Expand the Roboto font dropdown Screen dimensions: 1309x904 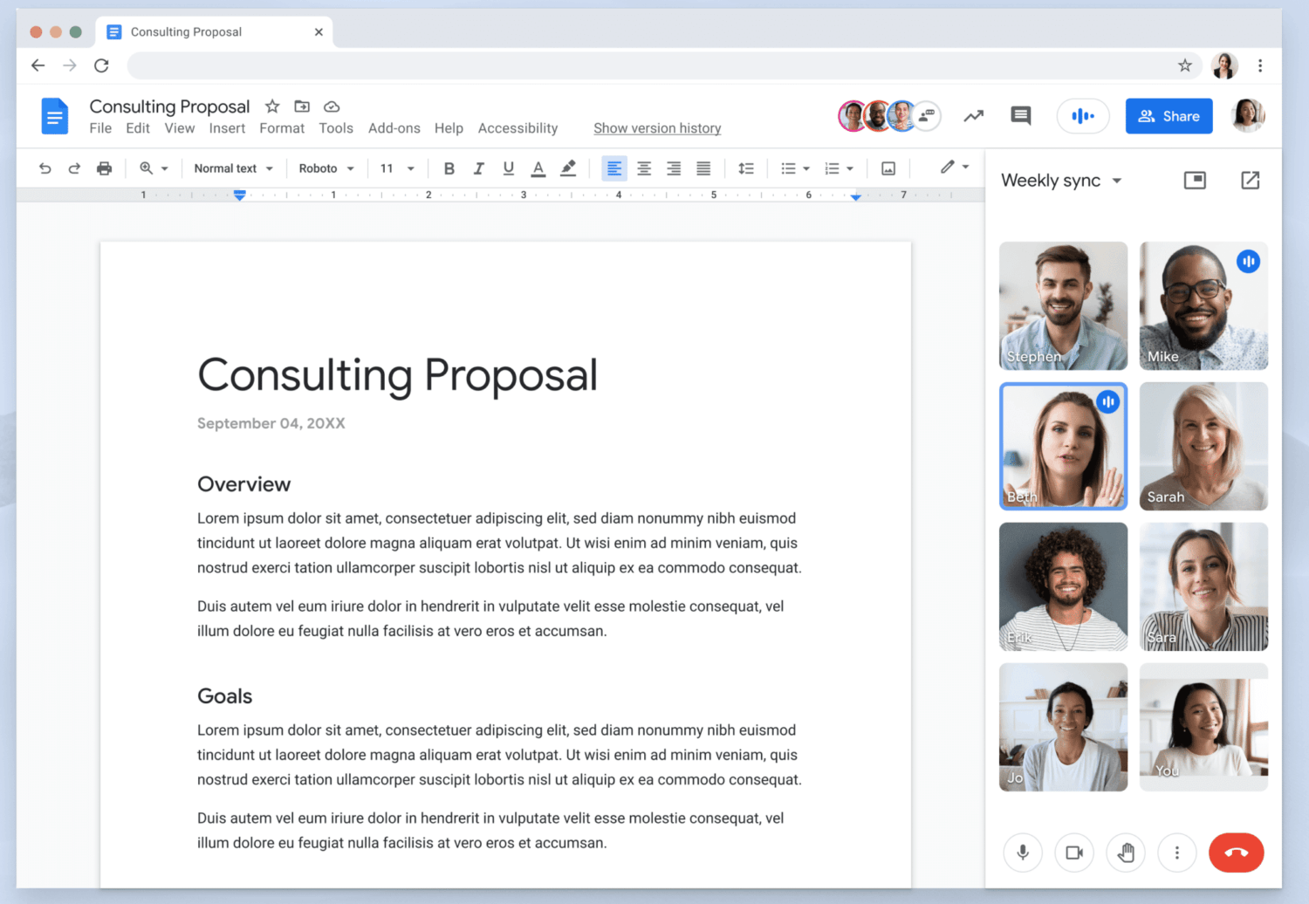point(326,168)
